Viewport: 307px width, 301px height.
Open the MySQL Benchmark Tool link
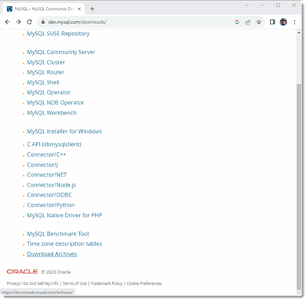tap(58, 234)
